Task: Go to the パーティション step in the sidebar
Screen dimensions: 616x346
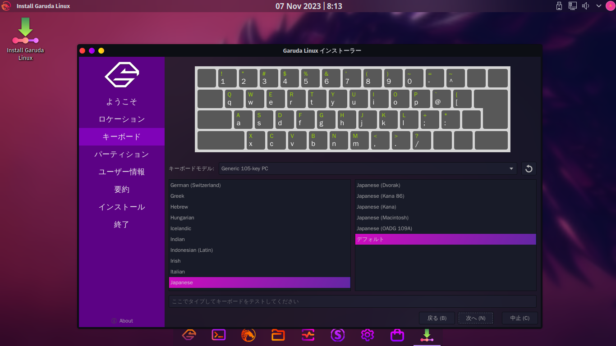Action: coord(122,155)
